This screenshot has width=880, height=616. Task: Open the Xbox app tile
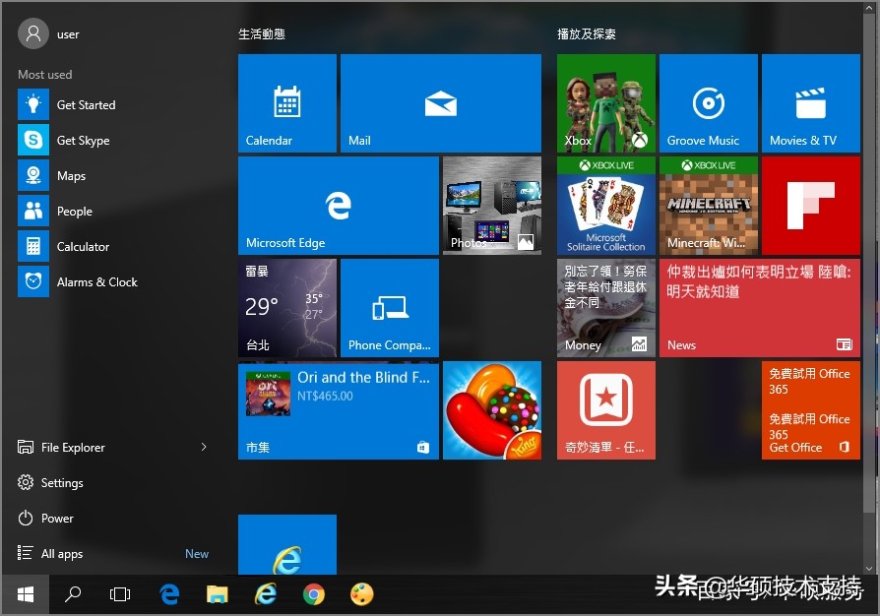tap(605, 102)
